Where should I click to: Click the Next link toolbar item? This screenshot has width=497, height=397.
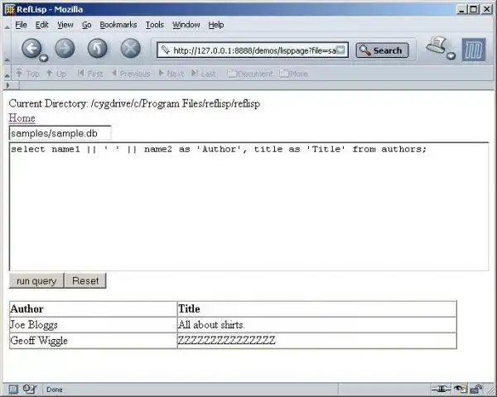(x=171, y=74)
